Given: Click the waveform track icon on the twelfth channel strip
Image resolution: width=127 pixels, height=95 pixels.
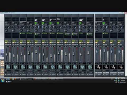Looking at the screenshot, I should [x=90, y=67].
